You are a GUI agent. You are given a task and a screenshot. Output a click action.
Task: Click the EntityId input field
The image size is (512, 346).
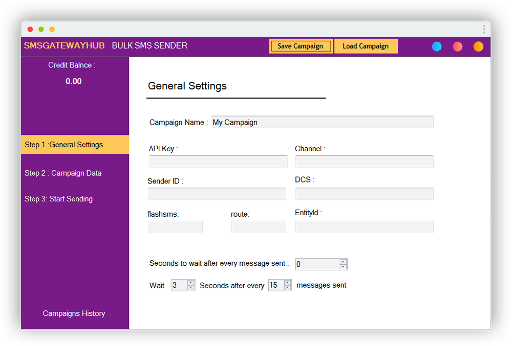(364, 227)
